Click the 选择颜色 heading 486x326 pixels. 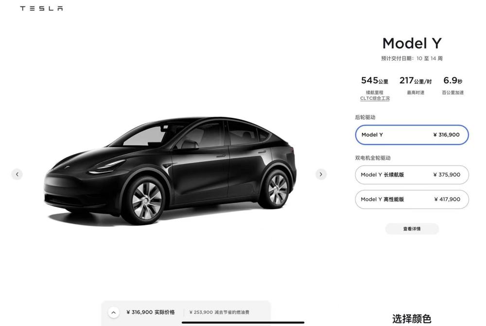412,319
